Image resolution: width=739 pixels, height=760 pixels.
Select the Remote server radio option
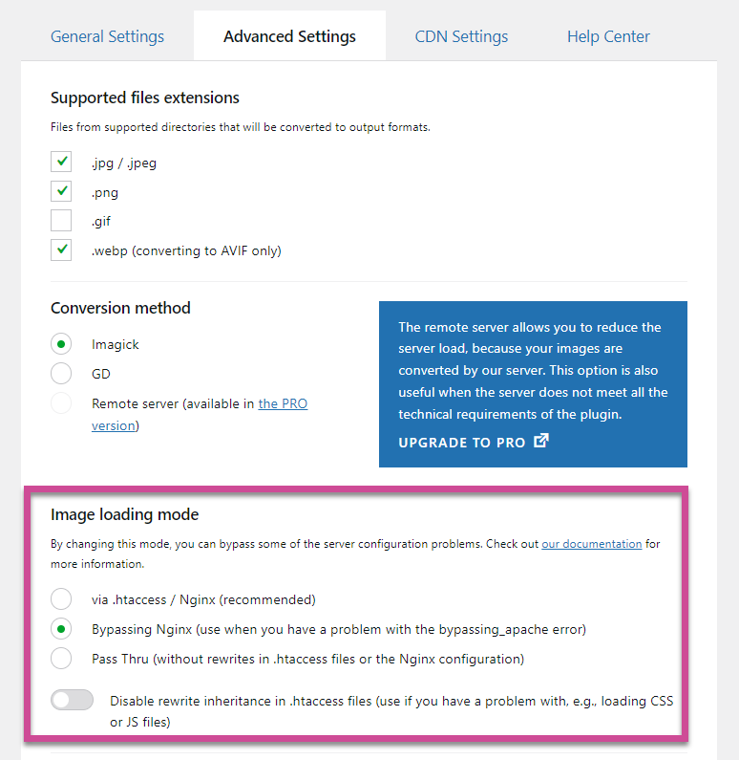coord(61,403)
